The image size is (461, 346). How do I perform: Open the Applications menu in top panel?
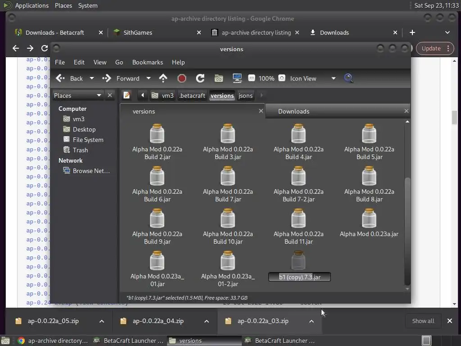click(32, 5)
